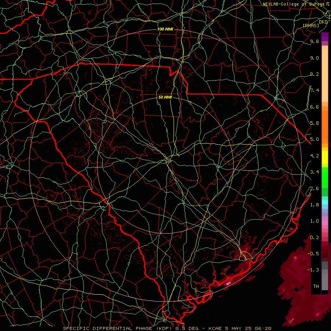Select the bright green legend color band
Viewport: 331px width, 331px height.
click(325, 178)
